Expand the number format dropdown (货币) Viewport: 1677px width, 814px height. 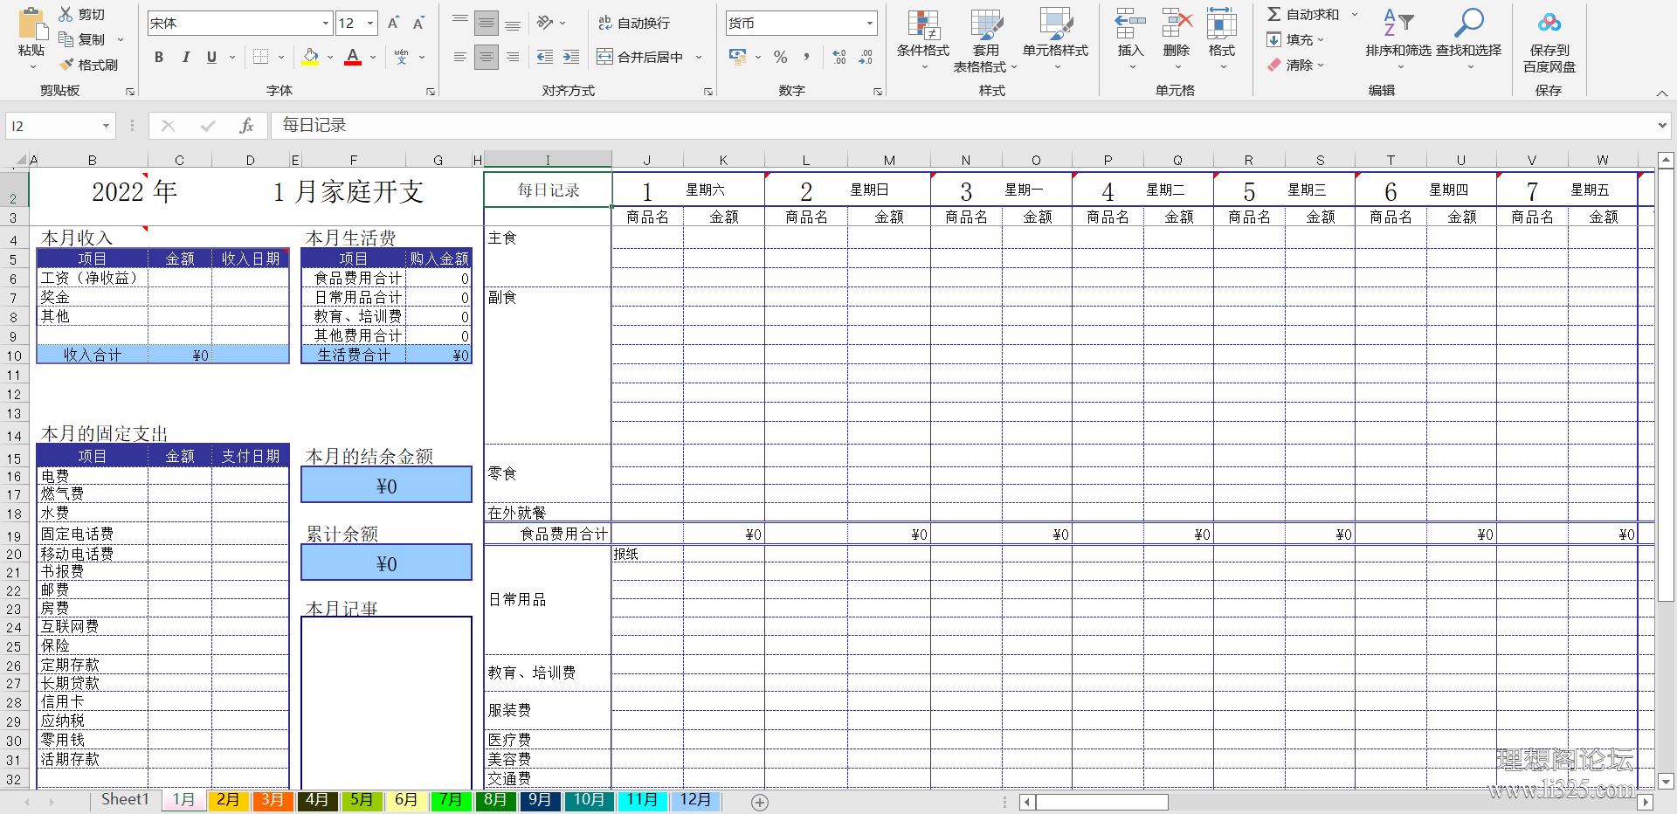pos(870,24)
